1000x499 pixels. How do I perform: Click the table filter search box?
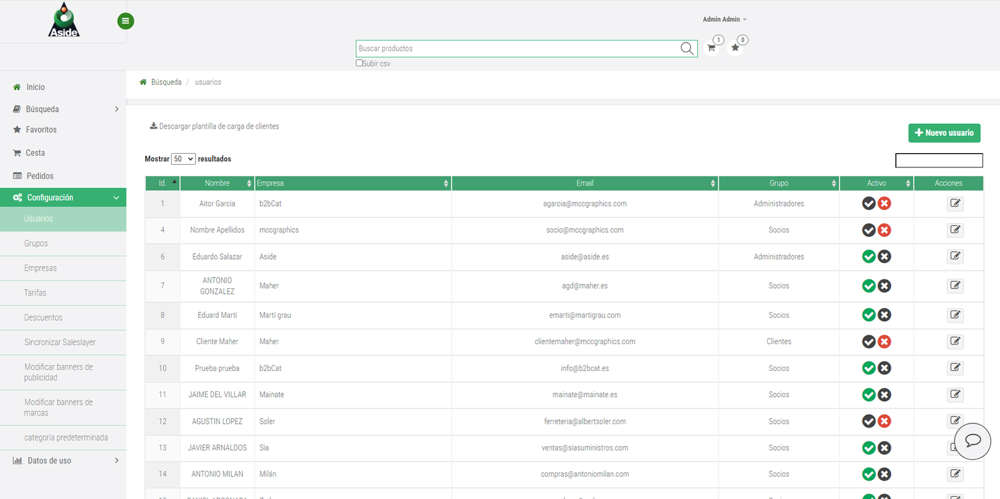[939, 160]
